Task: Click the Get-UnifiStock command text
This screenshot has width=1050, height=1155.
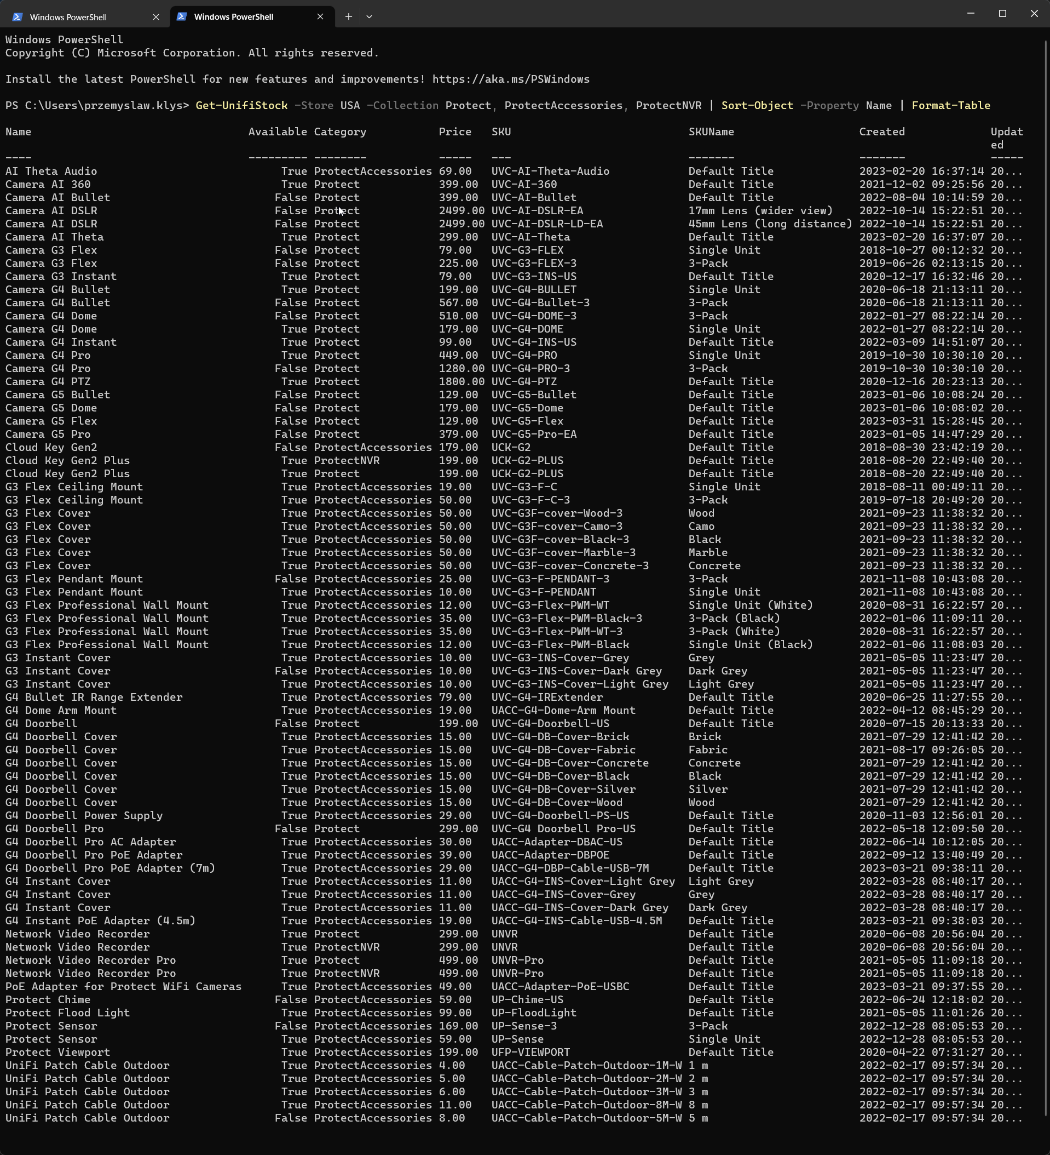Action: point(241,105)
